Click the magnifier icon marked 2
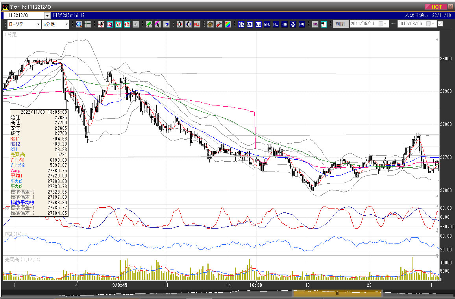This screenshot has width=455, height=299. [110, 24]
